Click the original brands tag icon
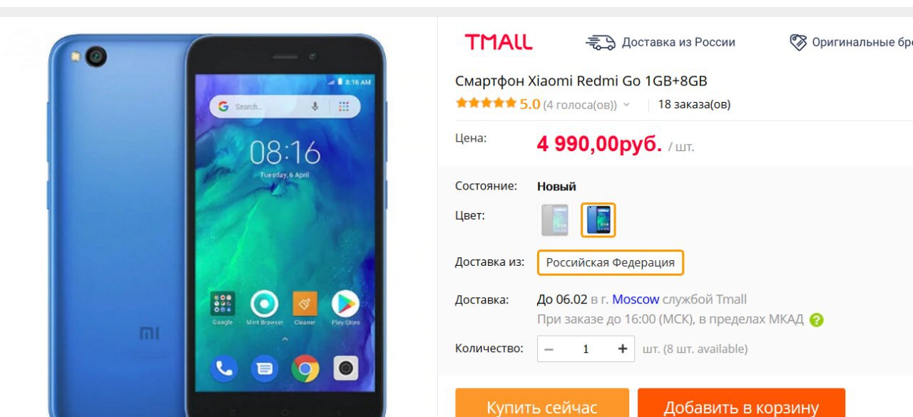The width and height of the screenshot is (913, 417). tap(798, 43)
